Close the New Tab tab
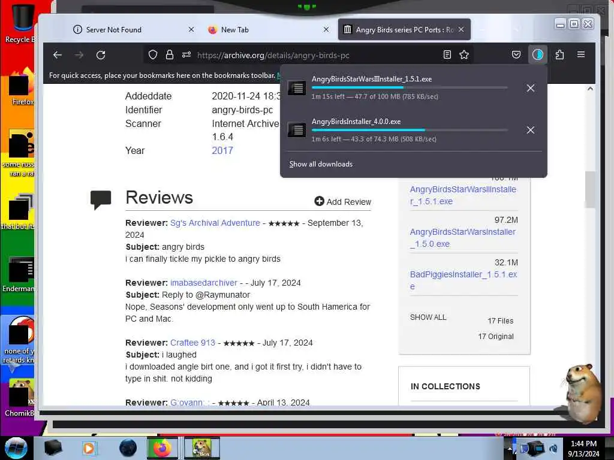 (326, 30)
